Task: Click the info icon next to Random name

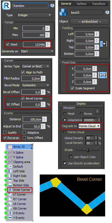Action: [x=52, y=5]
